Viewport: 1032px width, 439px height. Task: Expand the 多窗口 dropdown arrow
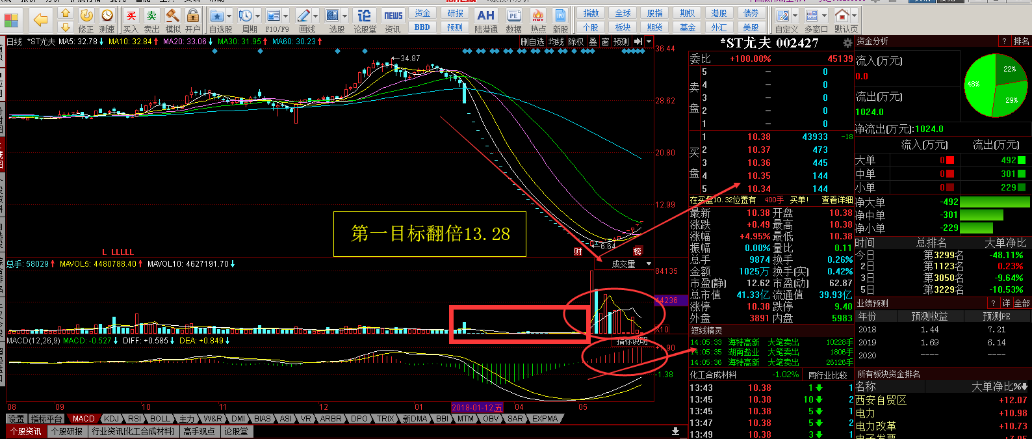825,16
